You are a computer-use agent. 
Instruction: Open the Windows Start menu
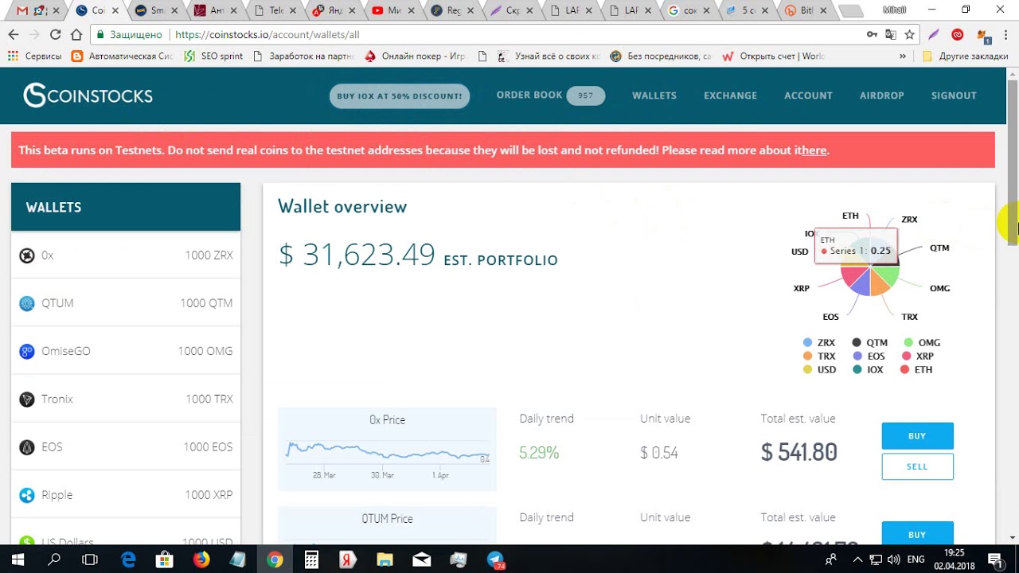(x=18, y=559)
